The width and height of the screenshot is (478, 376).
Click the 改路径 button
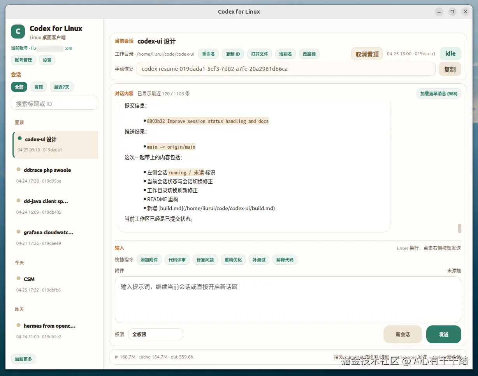(309, 54)
